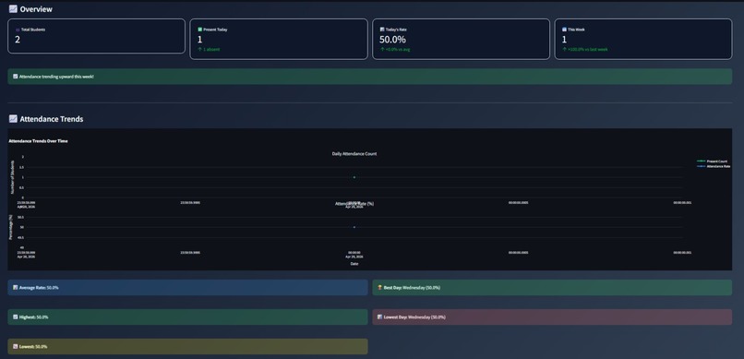Click the Total Students value 2

[18, 40]
